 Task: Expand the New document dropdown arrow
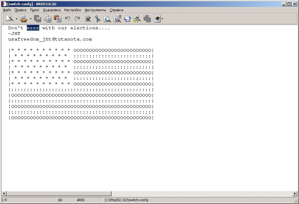17,19
